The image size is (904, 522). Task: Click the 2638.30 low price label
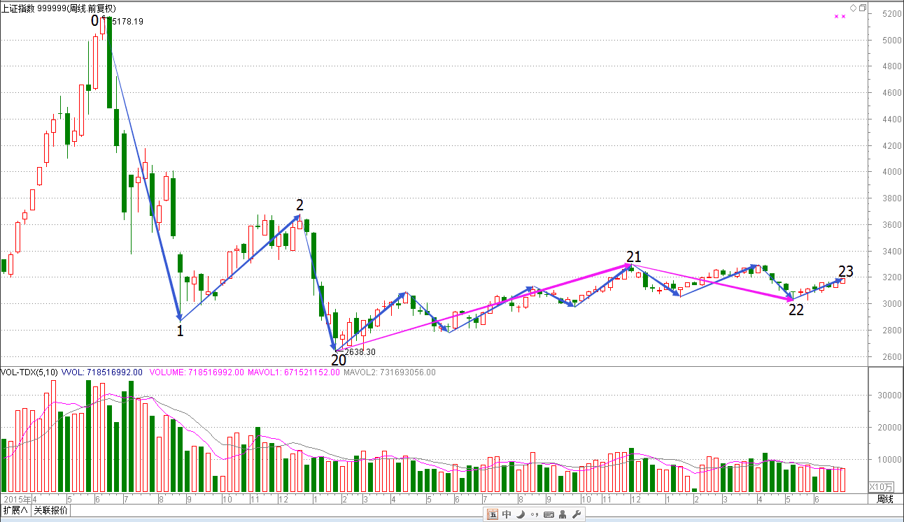[360, 352]
